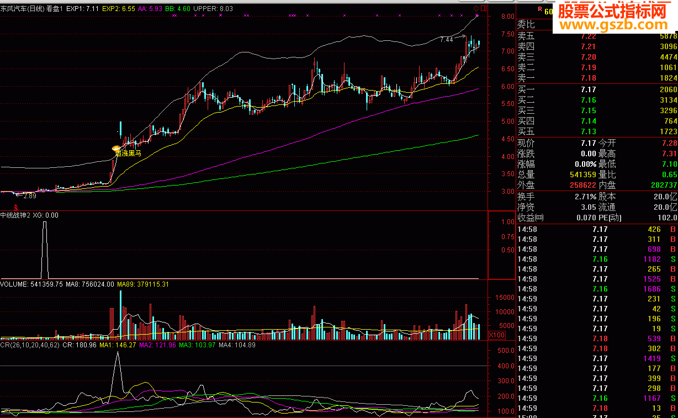The height and width of the screenshot is (418, 678).
Task: Click the red S marker below the candles
Action: (15, 207)
